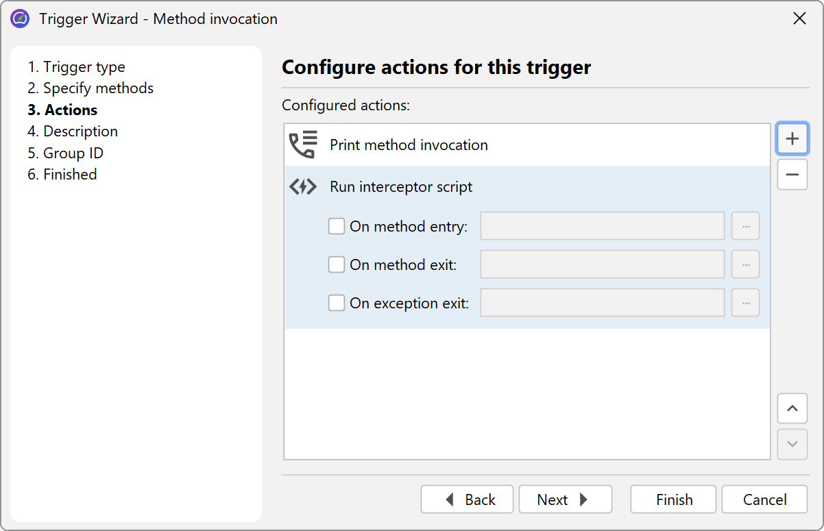The width and height of the screenshot is (824, 531).
Task: Enable the On exception exit checkbox
Action: [x=337, y=303]
